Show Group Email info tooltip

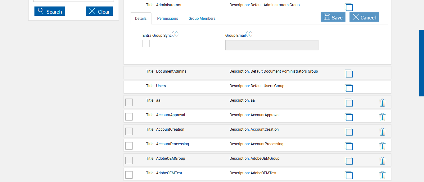249,34
